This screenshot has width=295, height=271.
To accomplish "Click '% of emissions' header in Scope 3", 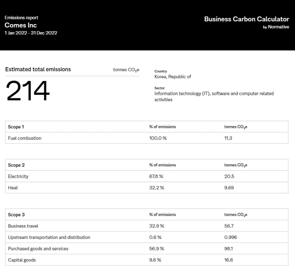I will (163, 215).
